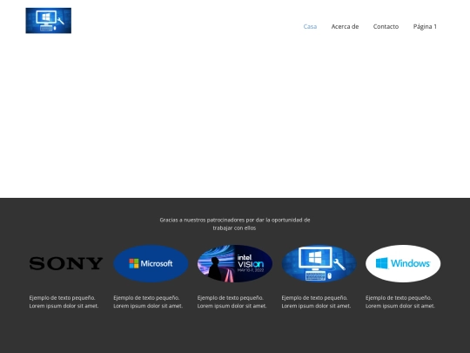The image size is (470, 353).
Task: Open the Contacto page
Action: [x=386, y=26]
